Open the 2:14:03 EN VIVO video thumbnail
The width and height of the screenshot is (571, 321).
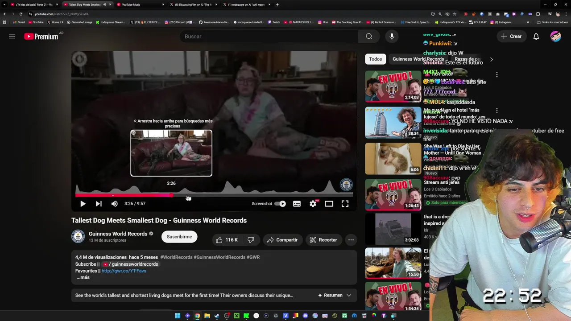(393, 86)
